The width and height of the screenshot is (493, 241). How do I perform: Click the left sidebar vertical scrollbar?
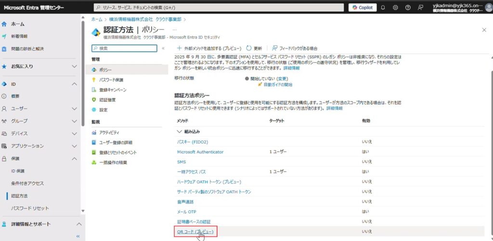[83, 73]
